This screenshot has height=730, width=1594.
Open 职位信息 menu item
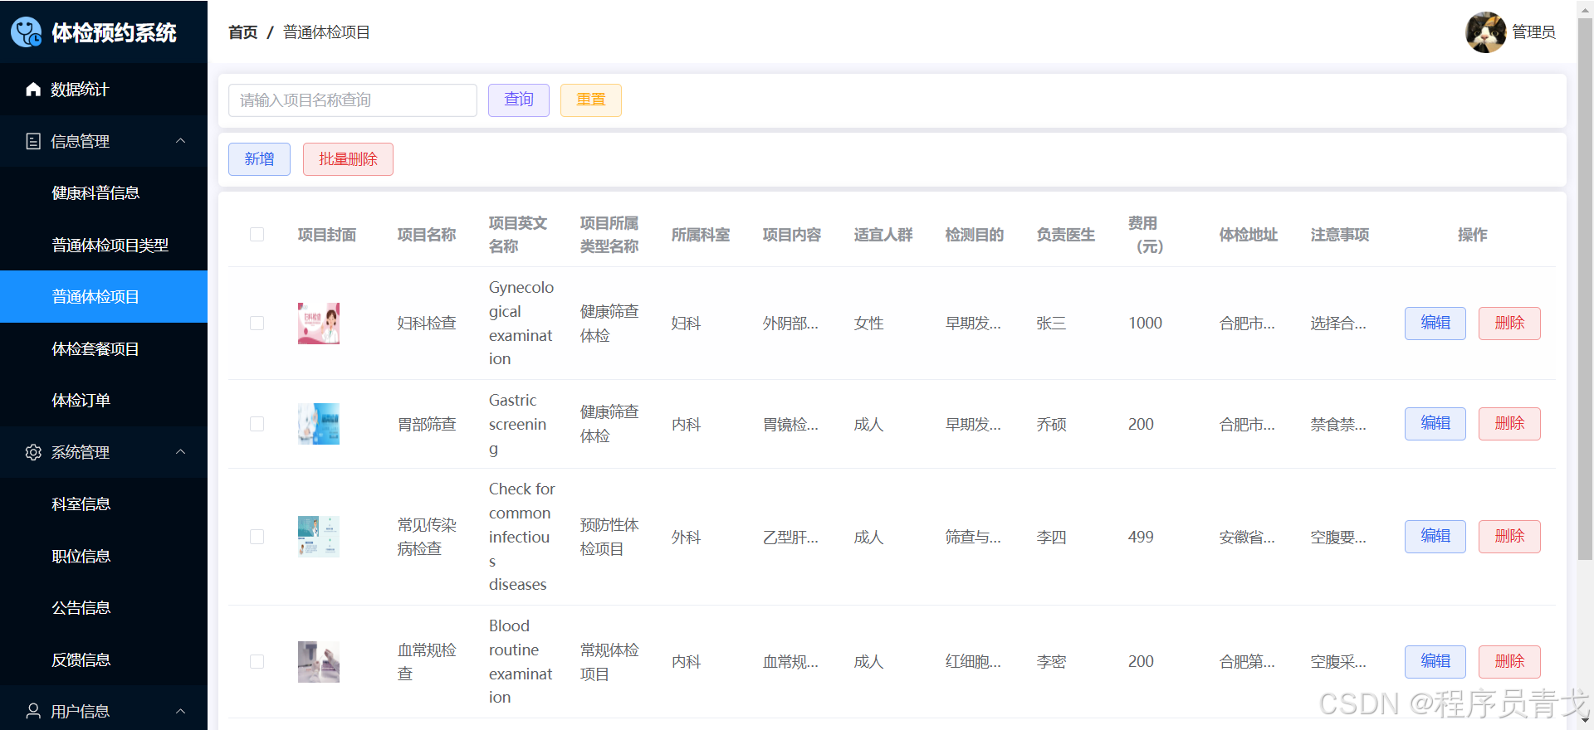(x=104, y=556)
